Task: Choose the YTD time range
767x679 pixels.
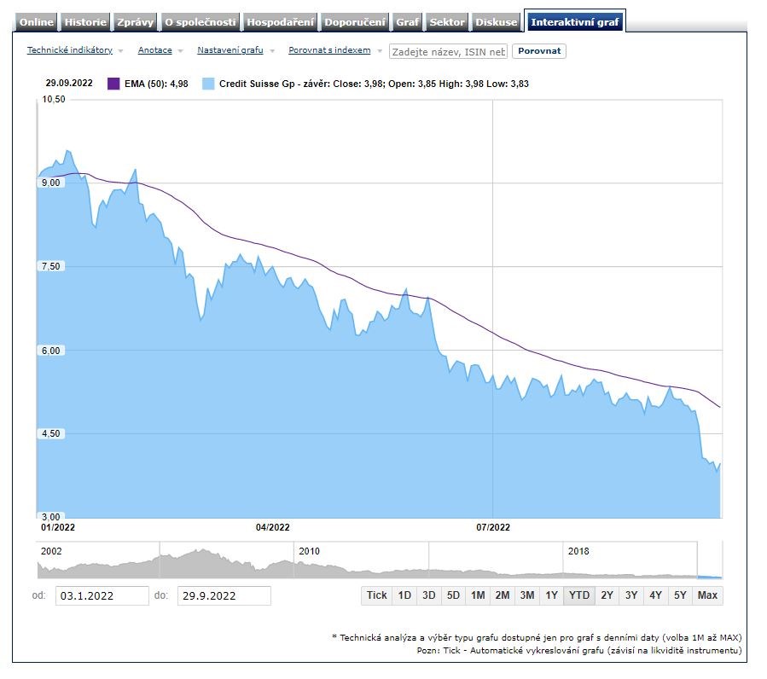Action: pos(579,595)
